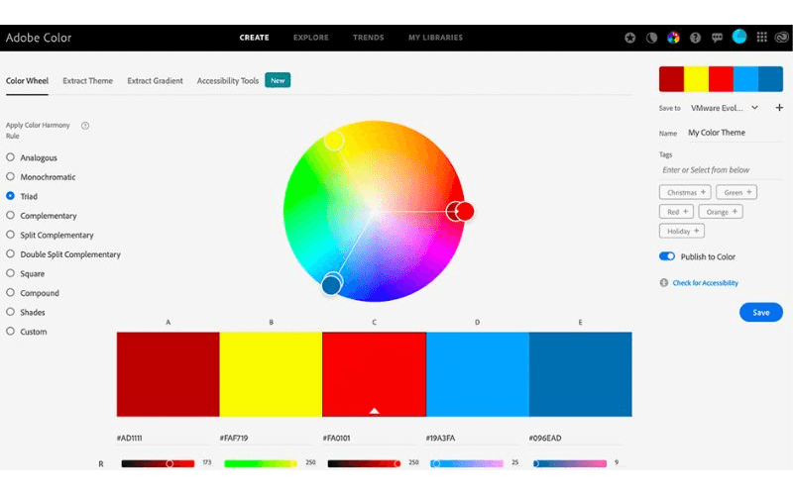The height and width of the screenshot is (495, 793).
Task: Turn off Publish to Color switch
Action: coord(667,256)
